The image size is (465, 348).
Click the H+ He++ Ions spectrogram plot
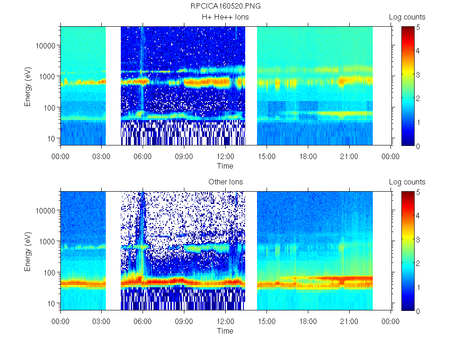(226, 86)
